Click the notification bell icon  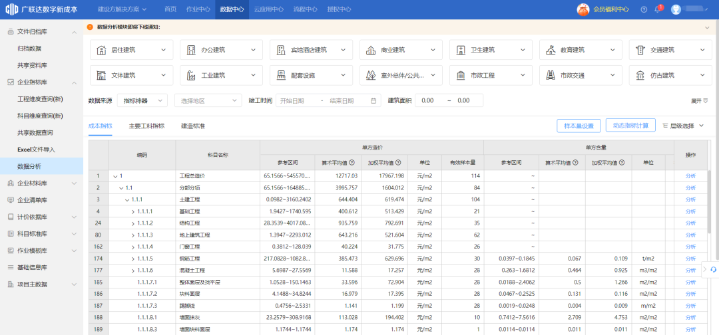[657, 9]
